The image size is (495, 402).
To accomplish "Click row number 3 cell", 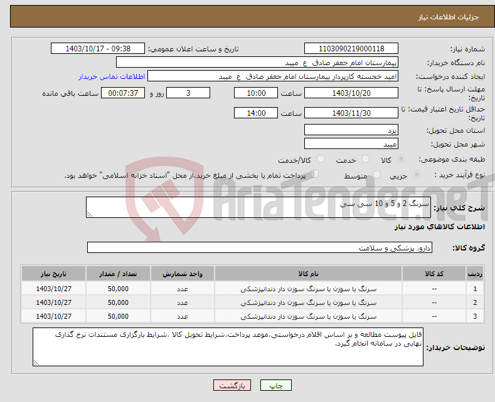I will [x=475, y=316].
